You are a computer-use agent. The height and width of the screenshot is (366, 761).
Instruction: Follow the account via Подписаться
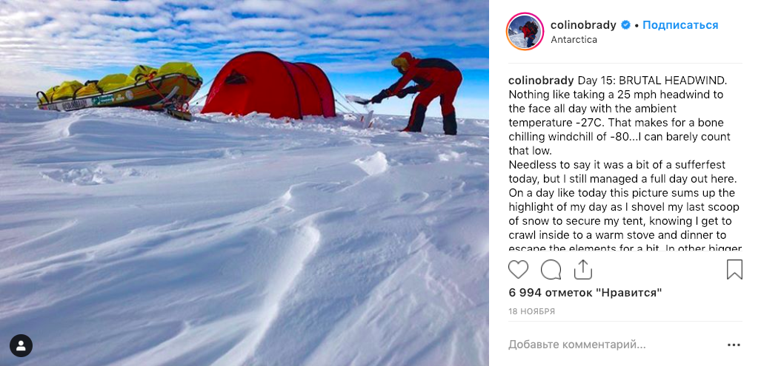680,25
